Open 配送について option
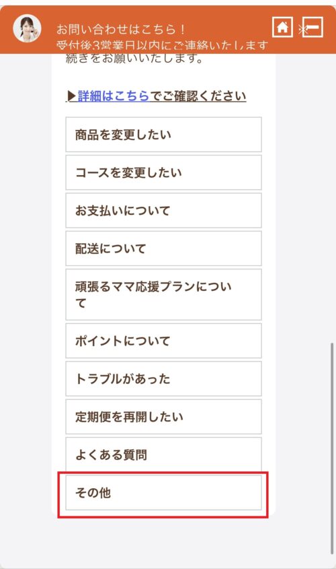This screenshot has width=336, height=569. point(163,248)
